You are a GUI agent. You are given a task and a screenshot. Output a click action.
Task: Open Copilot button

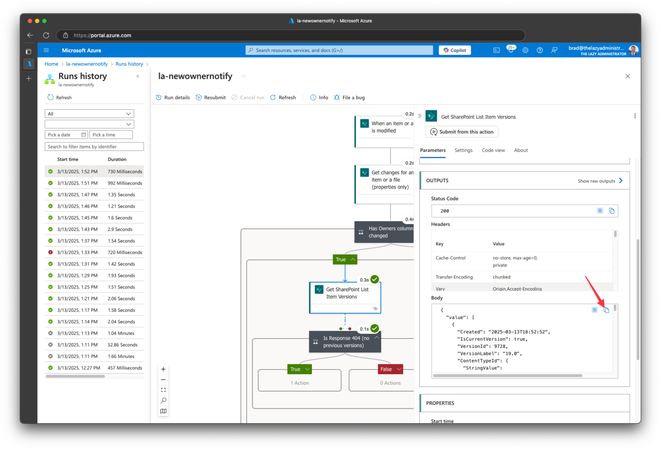click(455, 50)
